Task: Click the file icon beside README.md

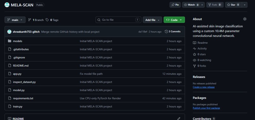Action: (9, 65)
